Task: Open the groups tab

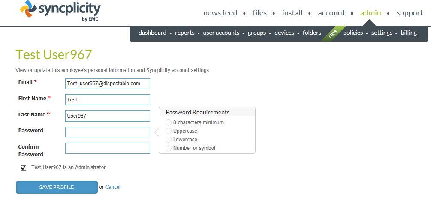Action: 256,33
